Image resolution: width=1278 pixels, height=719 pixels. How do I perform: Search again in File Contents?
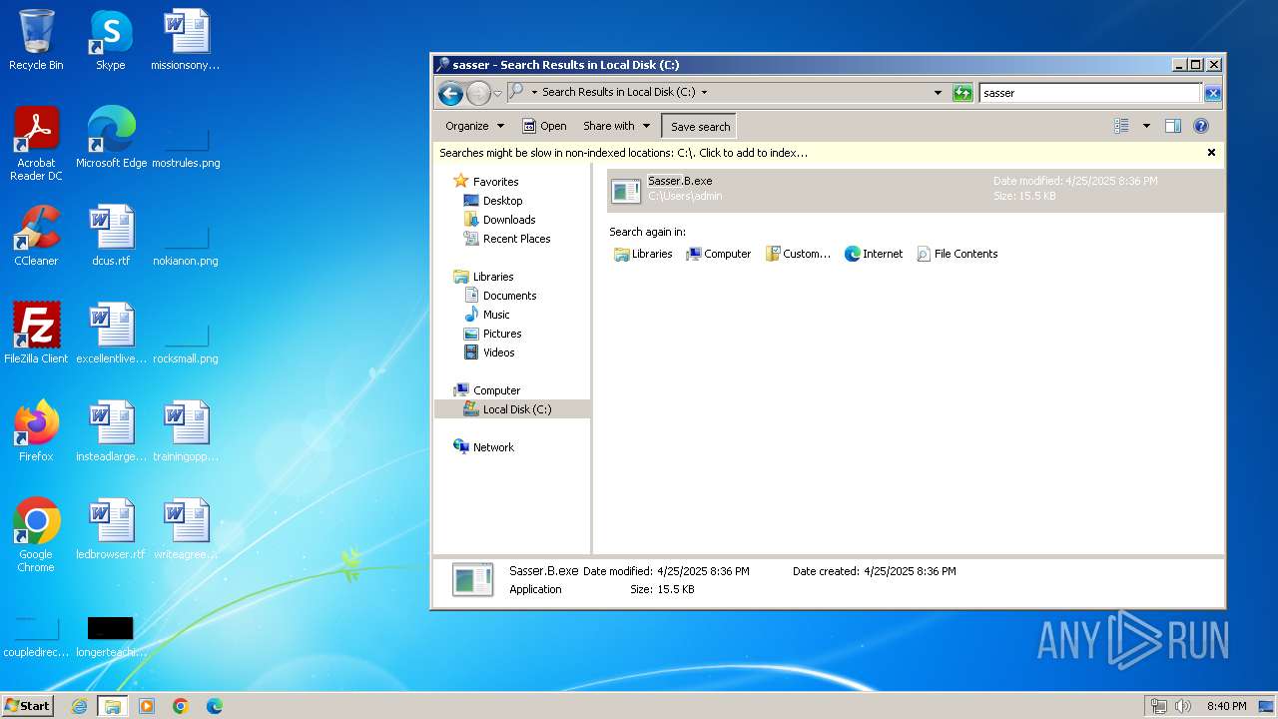coord(957,254)
